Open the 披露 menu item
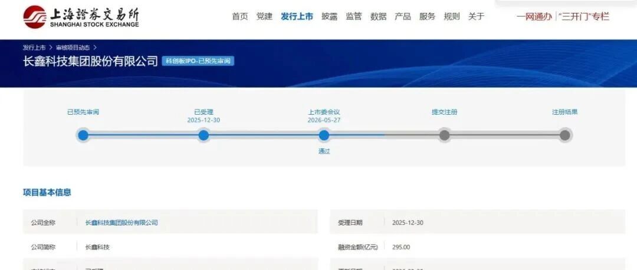The image size is (637, 270). [330, 16]
